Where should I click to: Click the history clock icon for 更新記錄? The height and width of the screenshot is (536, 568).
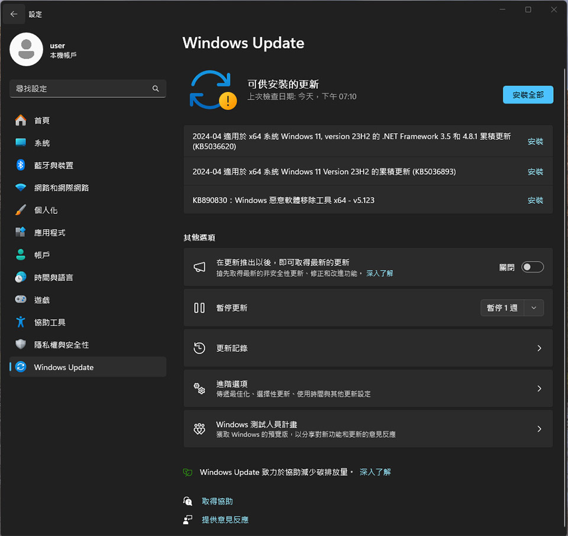199,348
